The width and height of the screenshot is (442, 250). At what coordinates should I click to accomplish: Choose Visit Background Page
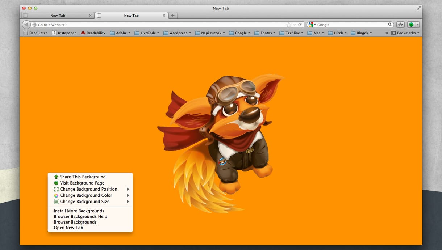pos(90,183)
